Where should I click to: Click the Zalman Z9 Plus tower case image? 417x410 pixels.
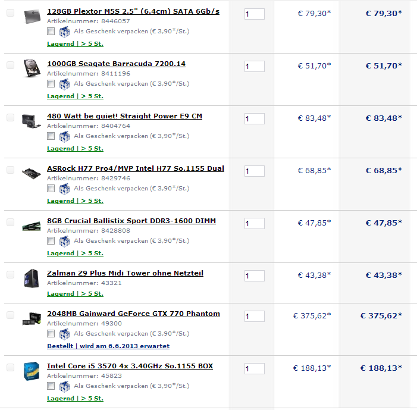32,278
